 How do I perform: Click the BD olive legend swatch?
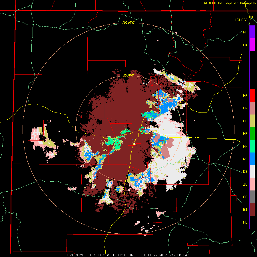click(252, 121)
